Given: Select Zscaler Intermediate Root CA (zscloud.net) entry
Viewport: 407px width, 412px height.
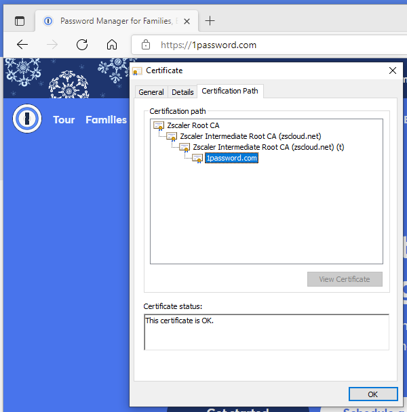Looking at the screenshot, I should (250, 136).
